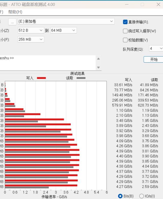
Task: Click the write value 4.27 GB/s
Action: click(x=124, y=187)
